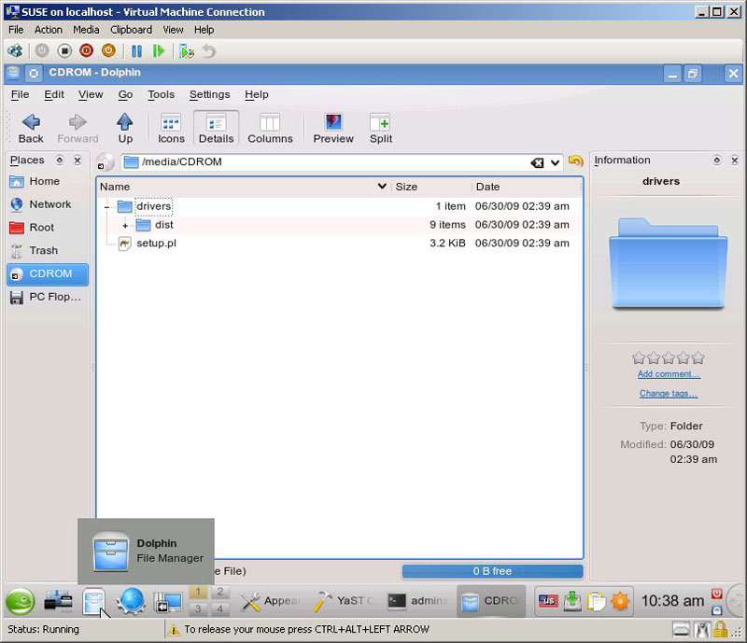747x643 pixels.
Task: Open the Go menu
Action: coord(125,94)
